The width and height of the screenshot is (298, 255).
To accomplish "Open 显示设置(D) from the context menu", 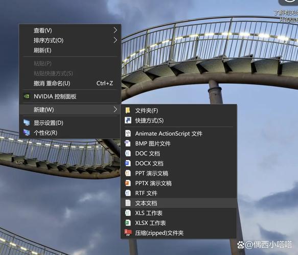I will [70, 123].
